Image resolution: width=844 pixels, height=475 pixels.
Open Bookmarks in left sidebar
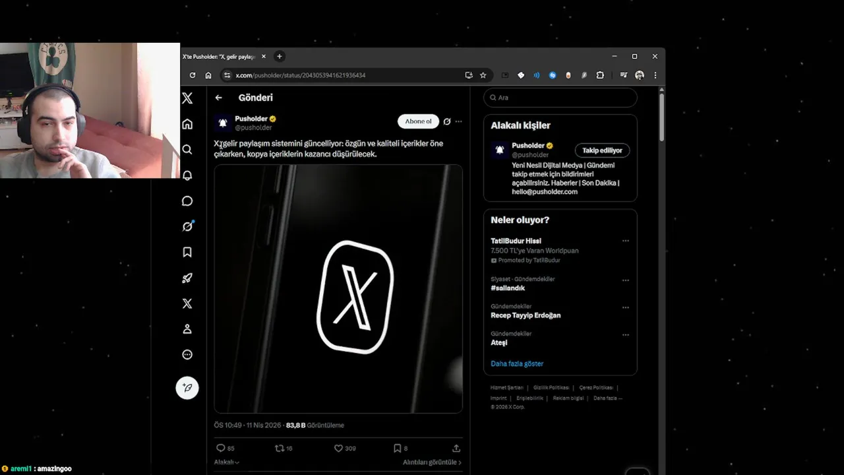tap(187, 252)
